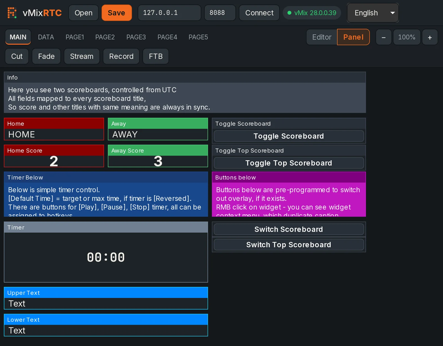
Task: Click the Cut transition button
Action: pyautogui.click(x=17, y=56)
